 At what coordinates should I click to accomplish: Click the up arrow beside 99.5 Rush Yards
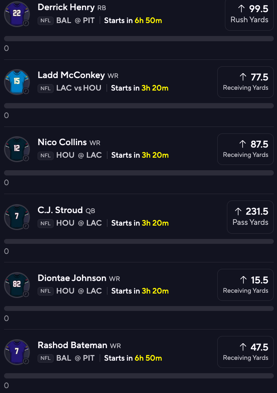(241, 9)
